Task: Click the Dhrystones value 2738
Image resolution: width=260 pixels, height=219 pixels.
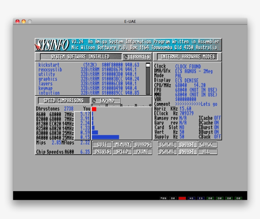Action: coord(69,109)
